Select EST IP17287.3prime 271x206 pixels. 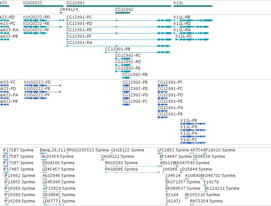coord(6,153)
